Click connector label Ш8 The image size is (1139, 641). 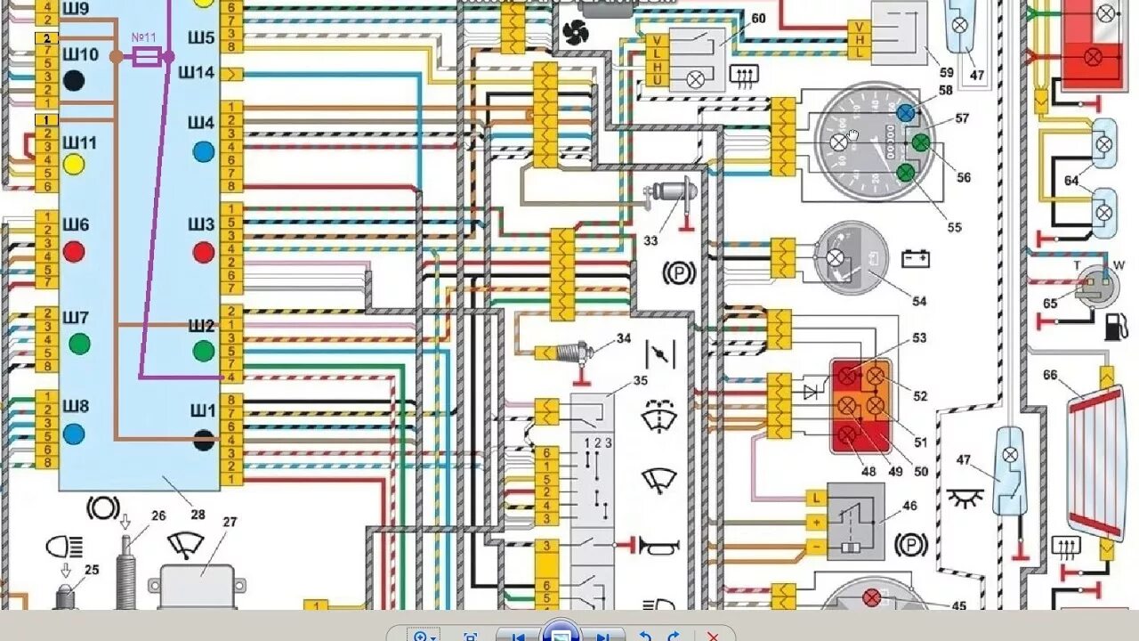(76, 407)
